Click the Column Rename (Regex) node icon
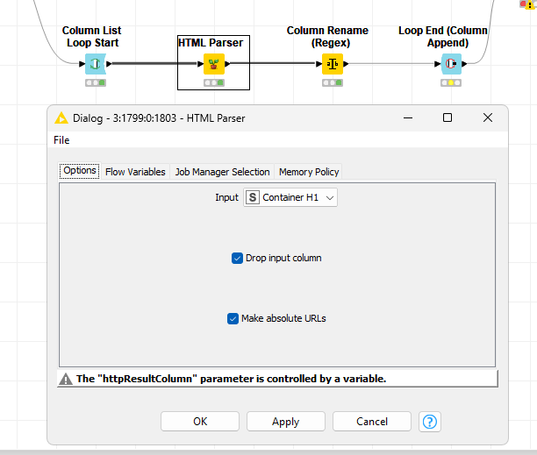Image resolution: width=537 pixels, height=455 pixels. pos(332,64)
